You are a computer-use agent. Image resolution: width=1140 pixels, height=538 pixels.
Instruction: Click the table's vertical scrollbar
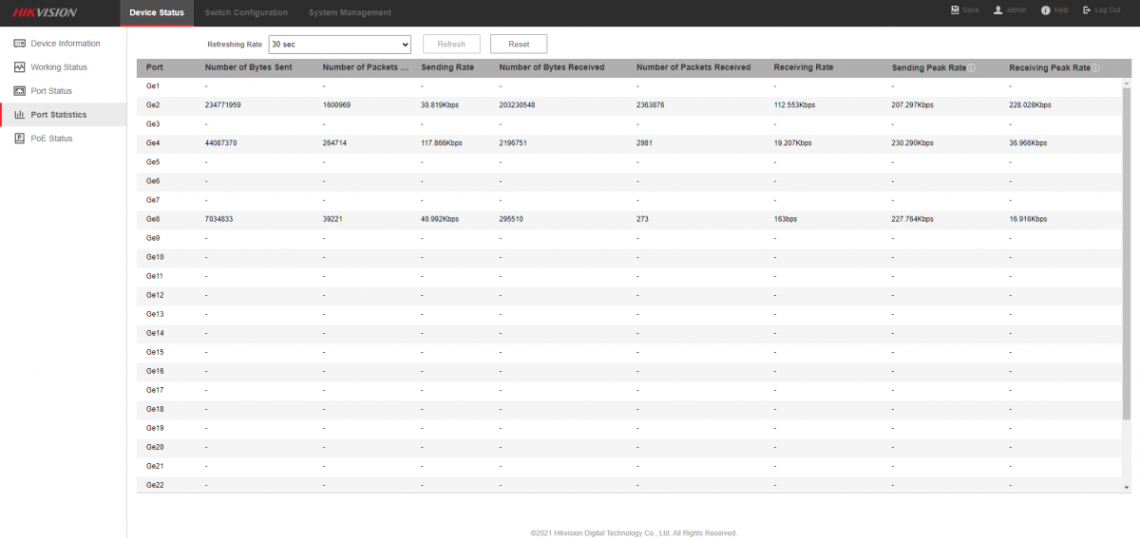pos(1127,247)
